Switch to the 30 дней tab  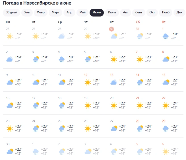click(11, 13)
